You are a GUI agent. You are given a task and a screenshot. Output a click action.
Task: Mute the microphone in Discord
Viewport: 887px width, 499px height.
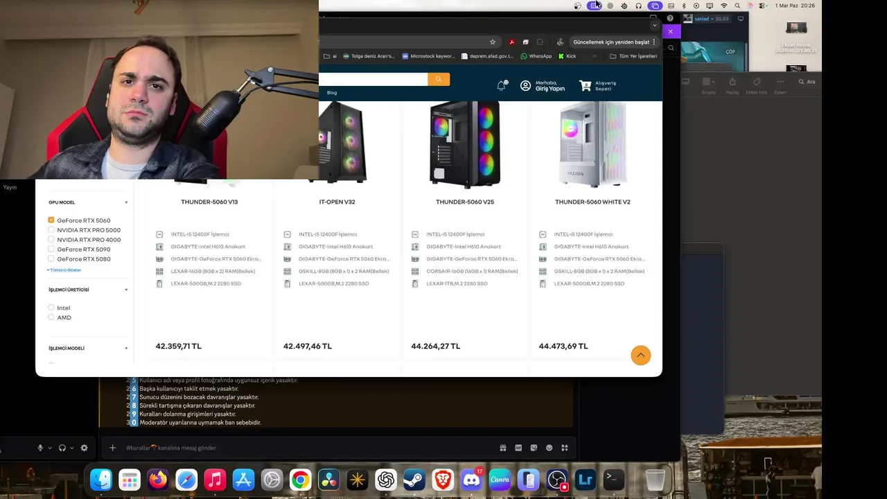click(x=40, y=448)
